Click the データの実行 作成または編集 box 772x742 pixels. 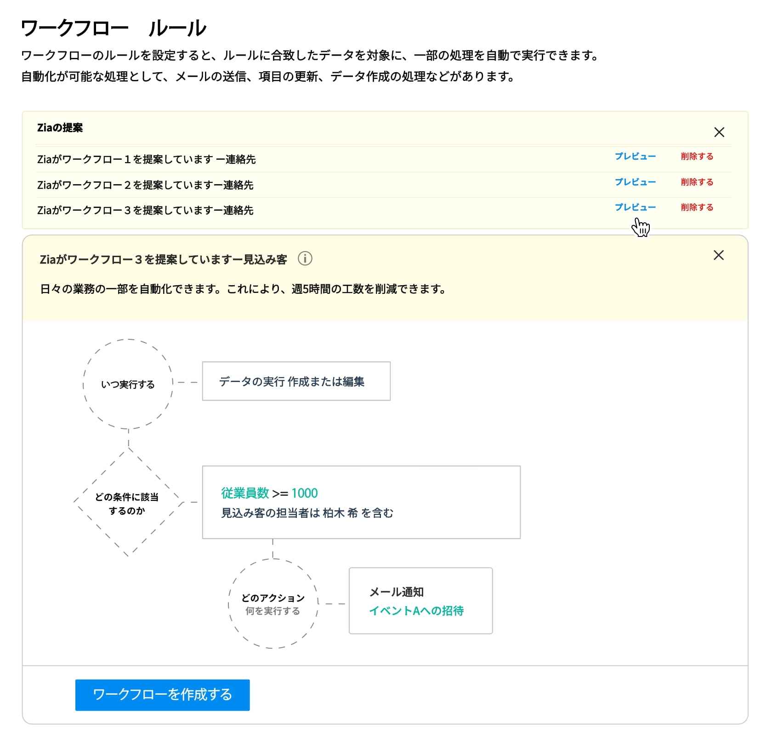(296, 381)
